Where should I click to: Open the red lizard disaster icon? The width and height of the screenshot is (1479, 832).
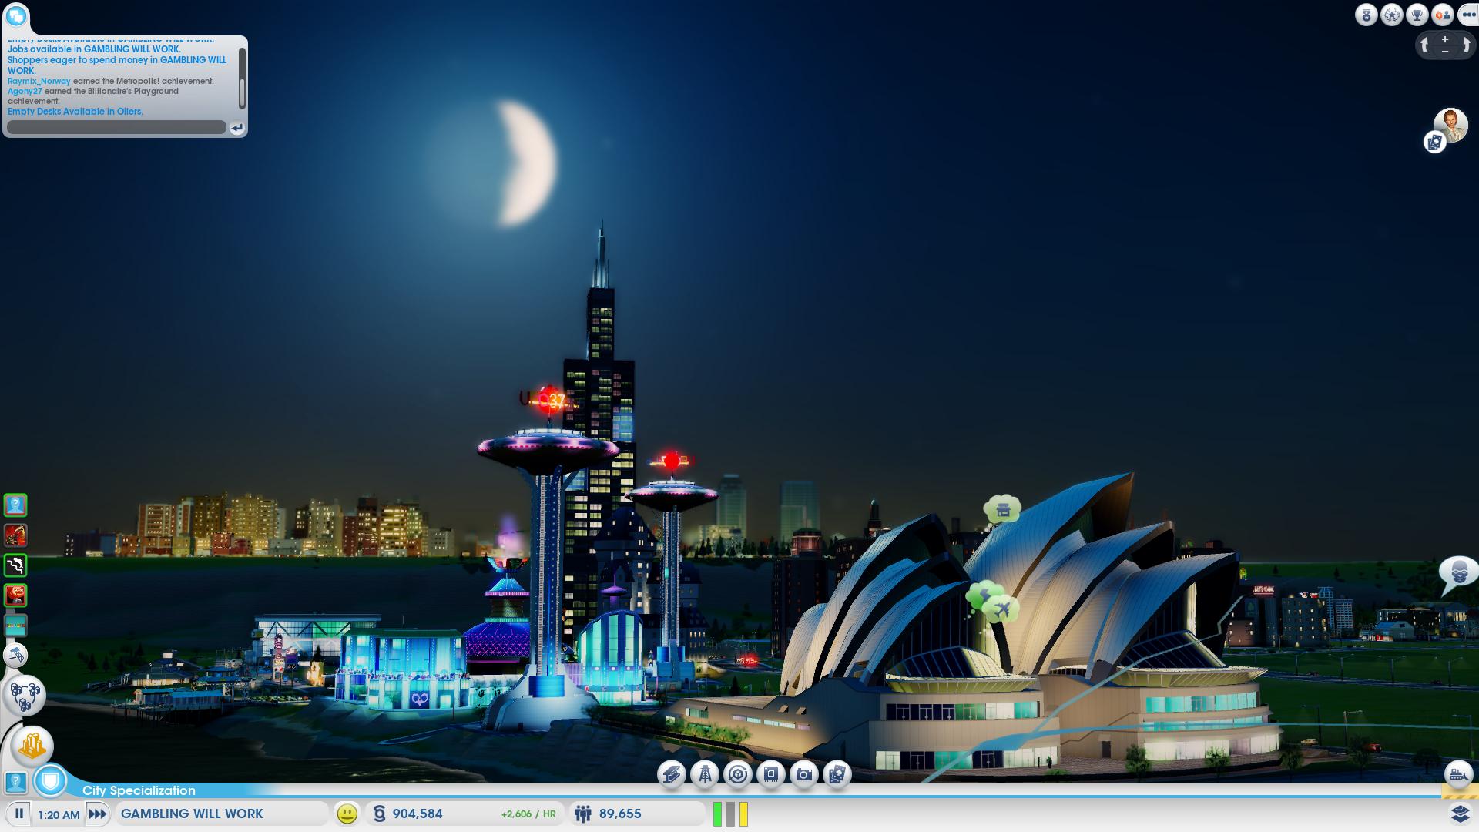click(x=15, y=535)
